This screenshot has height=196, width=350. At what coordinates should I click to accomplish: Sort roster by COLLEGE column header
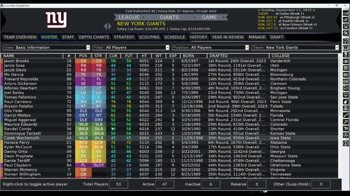304,56
